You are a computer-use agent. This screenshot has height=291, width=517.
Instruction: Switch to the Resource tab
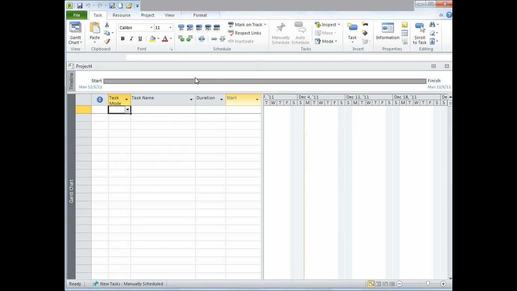pos(122,15)
